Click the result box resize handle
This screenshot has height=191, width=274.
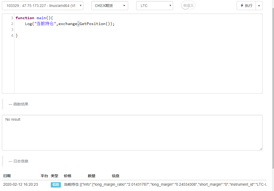click(261, 149)
